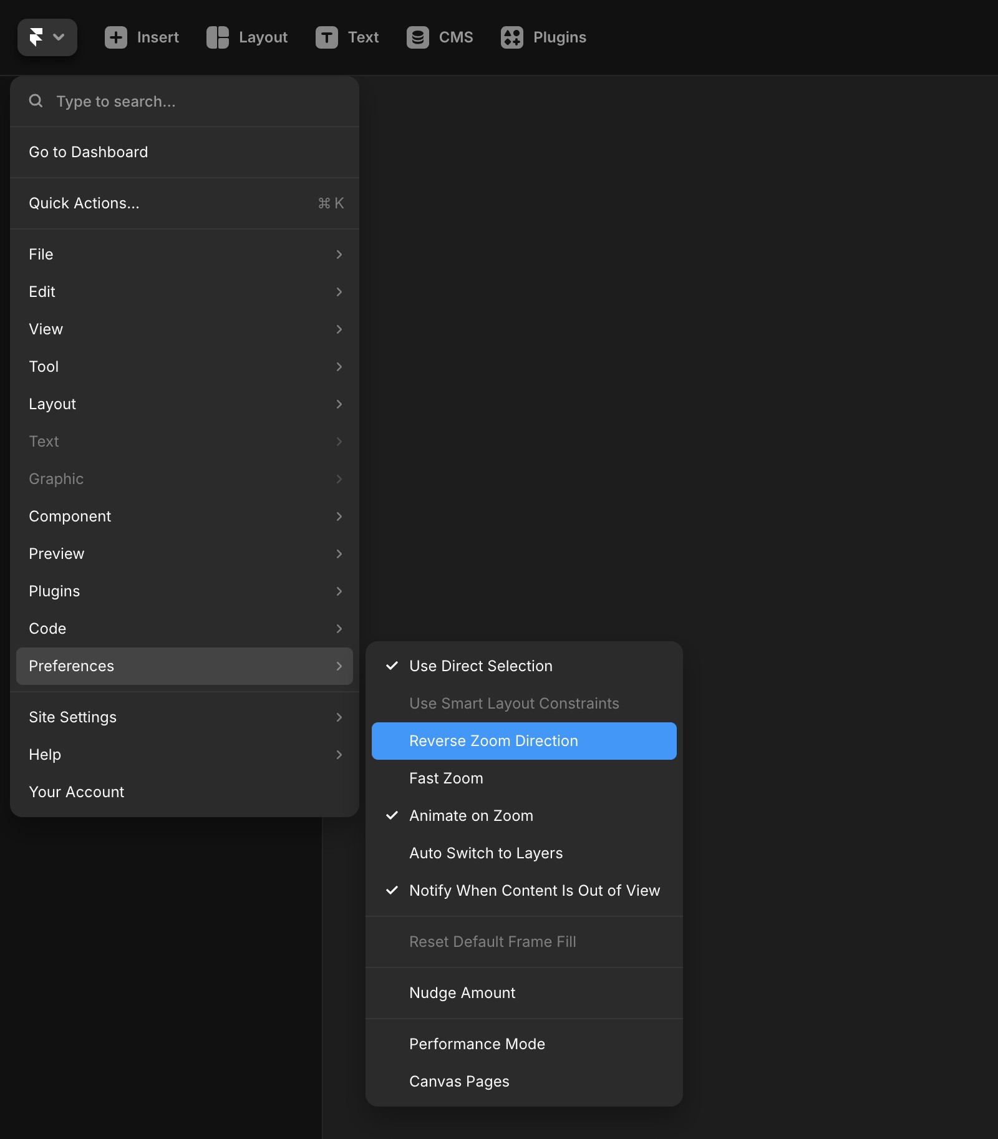The image size is (998, 1139).
Task: Expand the Layout submenu in menu list
Action: [x=185, y=404]
